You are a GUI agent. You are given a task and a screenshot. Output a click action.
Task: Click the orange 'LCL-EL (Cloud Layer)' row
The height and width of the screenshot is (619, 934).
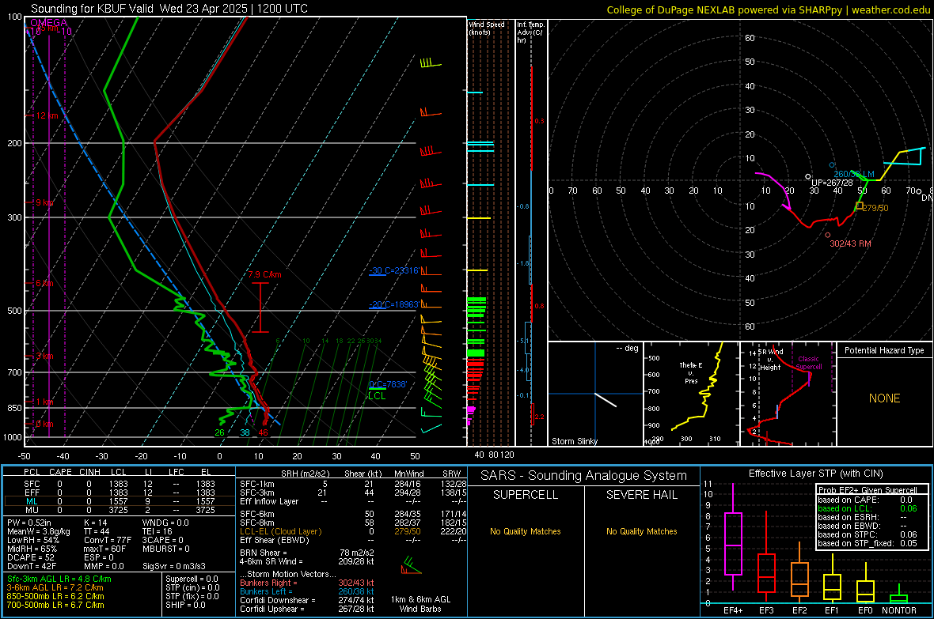point(353,531)
